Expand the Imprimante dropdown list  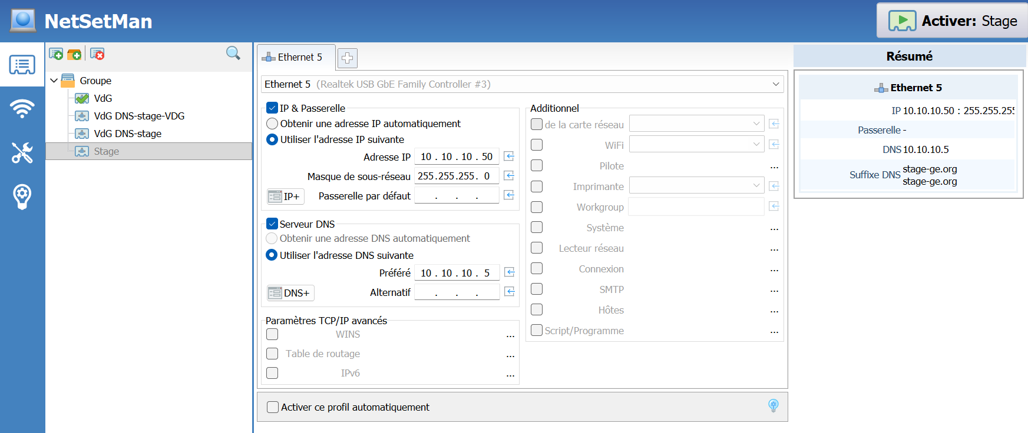pyautogui.click(x=756, y=186)
